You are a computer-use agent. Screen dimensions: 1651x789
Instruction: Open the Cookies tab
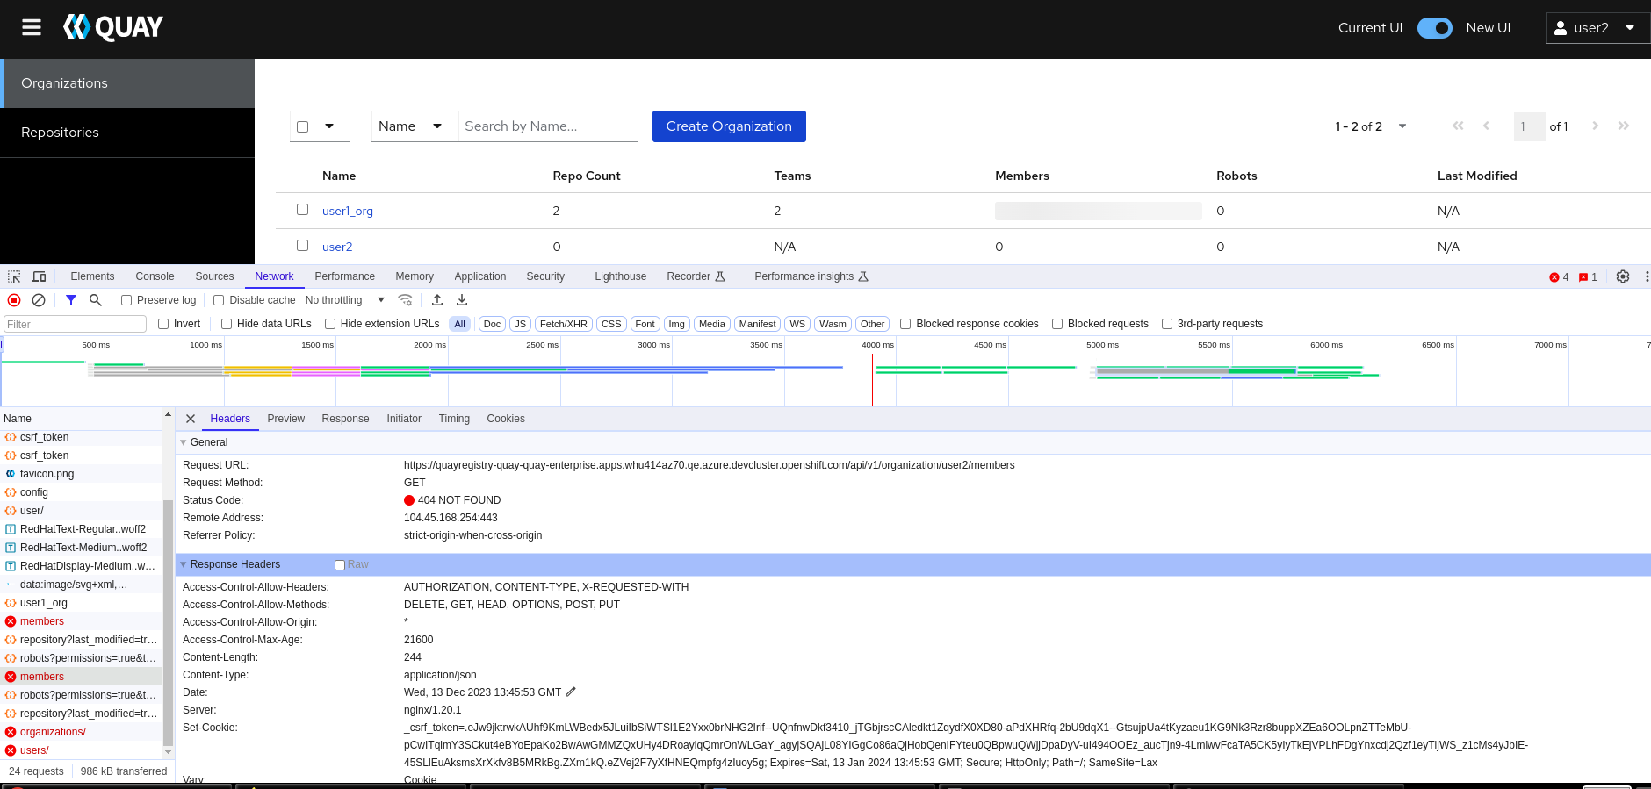tap(506, 419)
